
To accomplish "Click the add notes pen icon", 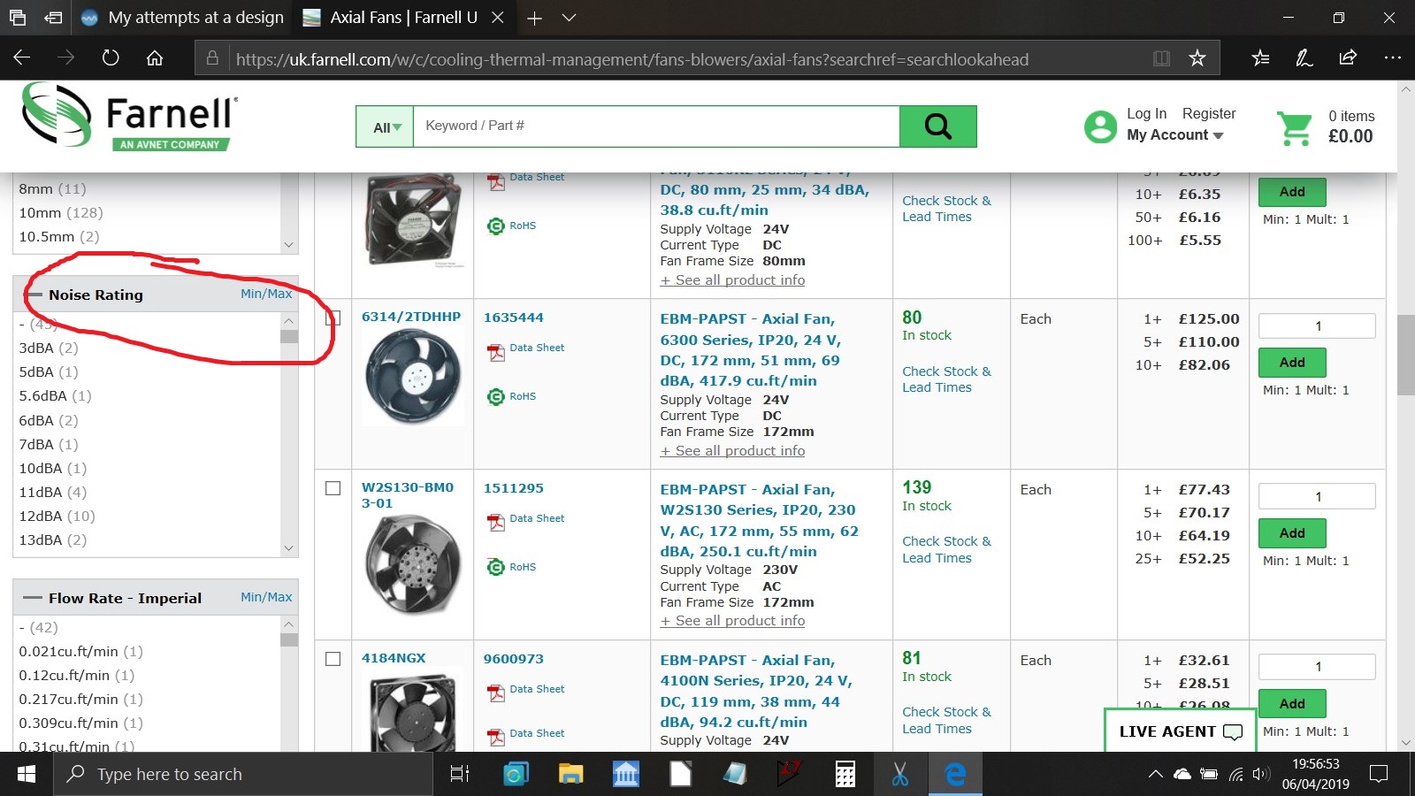I will [x=1304, y=58].
